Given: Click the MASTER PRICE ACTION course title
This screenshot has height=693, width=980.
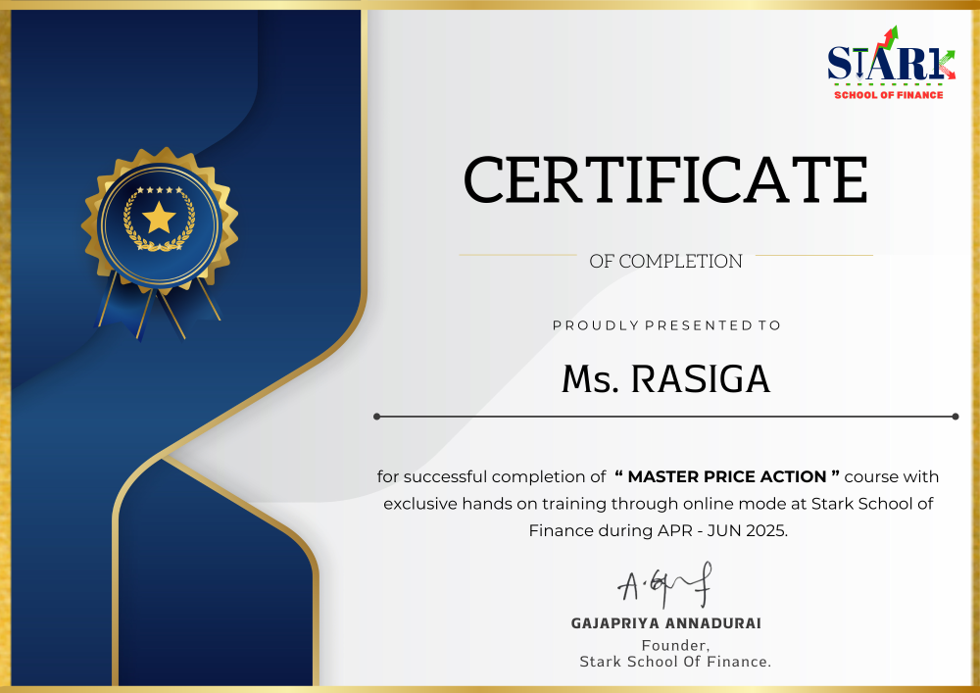Looking at the screenshot, I should 727,477.
